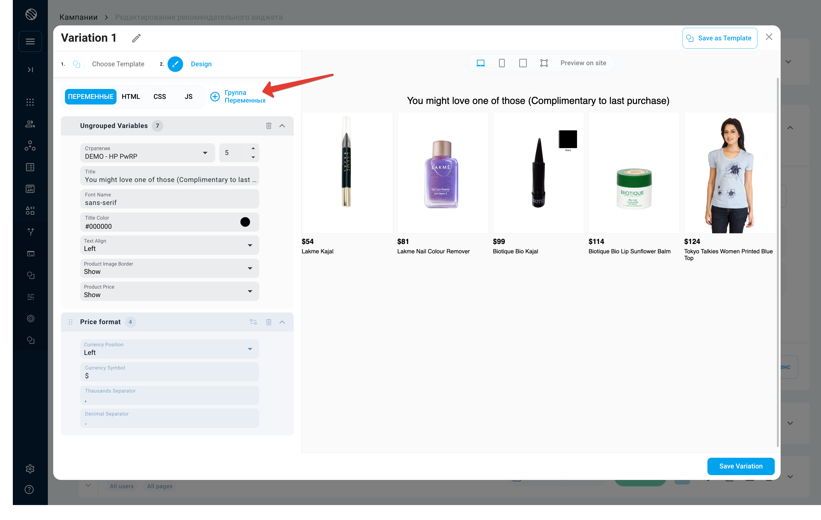Screen dimensions: 821x520
Task: Open the Стратегия dropdown
Action: pos(147,153)
